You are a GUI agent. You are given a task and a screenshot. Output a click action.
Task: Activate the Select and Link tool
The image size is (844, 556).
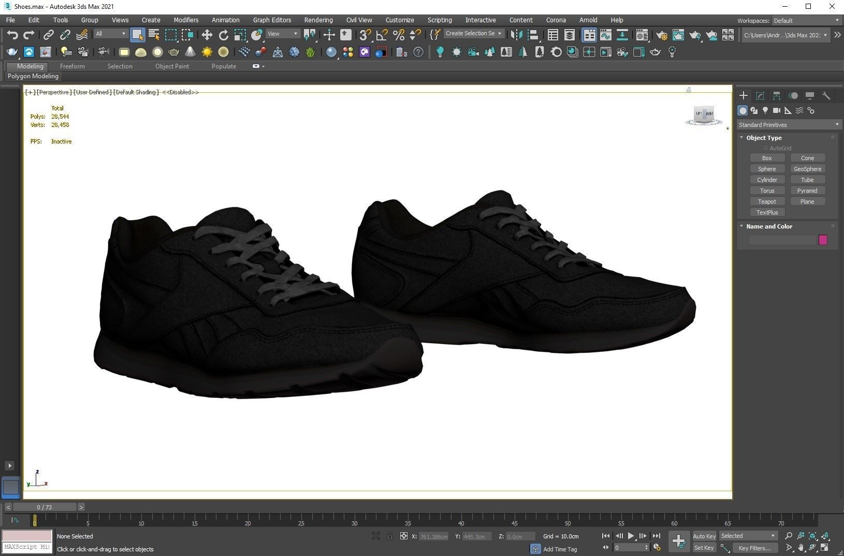coord(48,35)
